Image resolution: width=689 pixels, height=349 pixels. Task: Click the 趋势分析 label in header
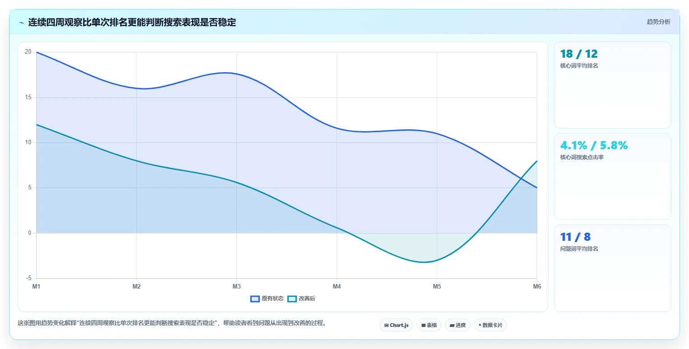[658, 22]
